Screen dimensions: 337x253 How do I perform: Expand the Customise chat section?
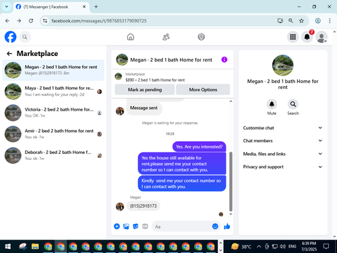[282, 128]
